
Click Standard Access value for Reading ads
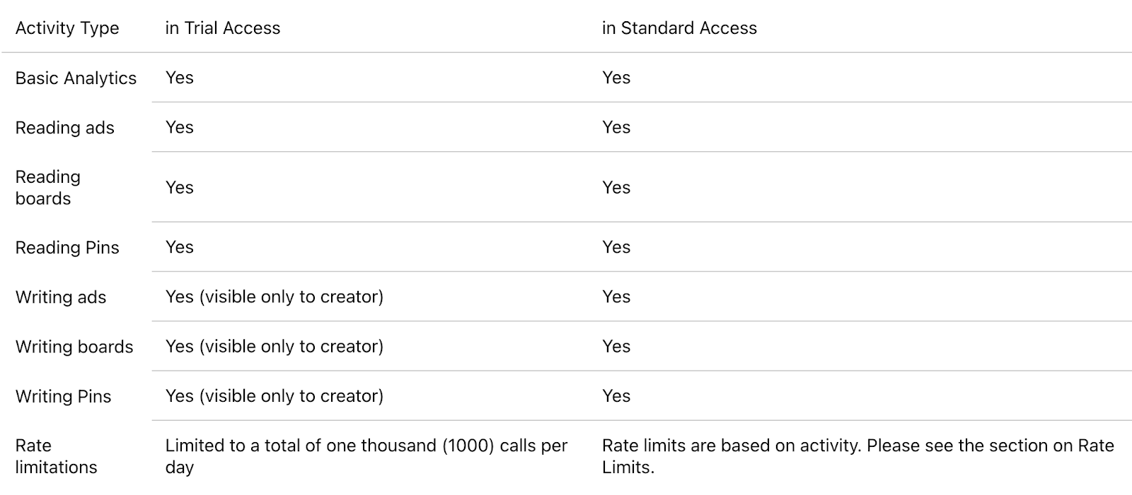616,127
